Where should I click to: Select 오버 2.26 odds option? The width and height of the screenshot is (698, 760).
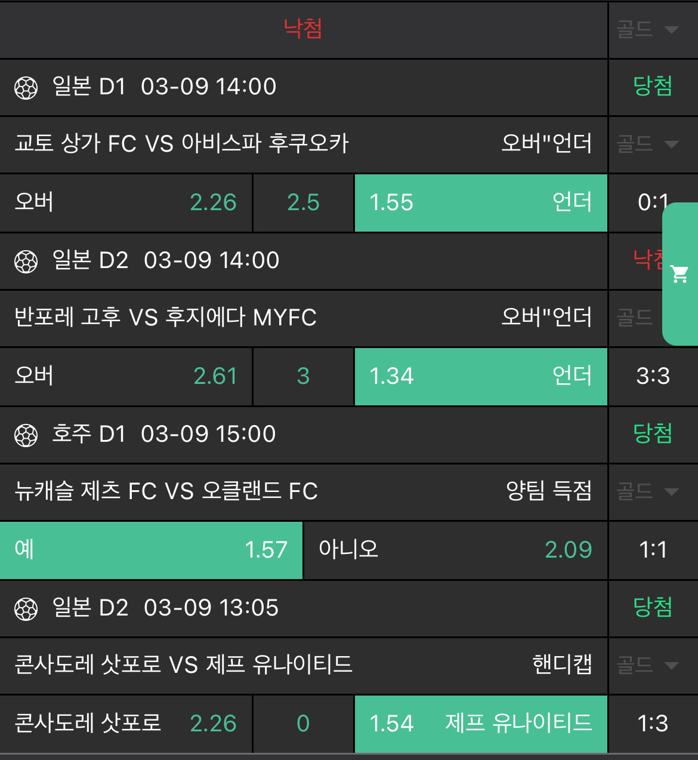tap(126, 202)
